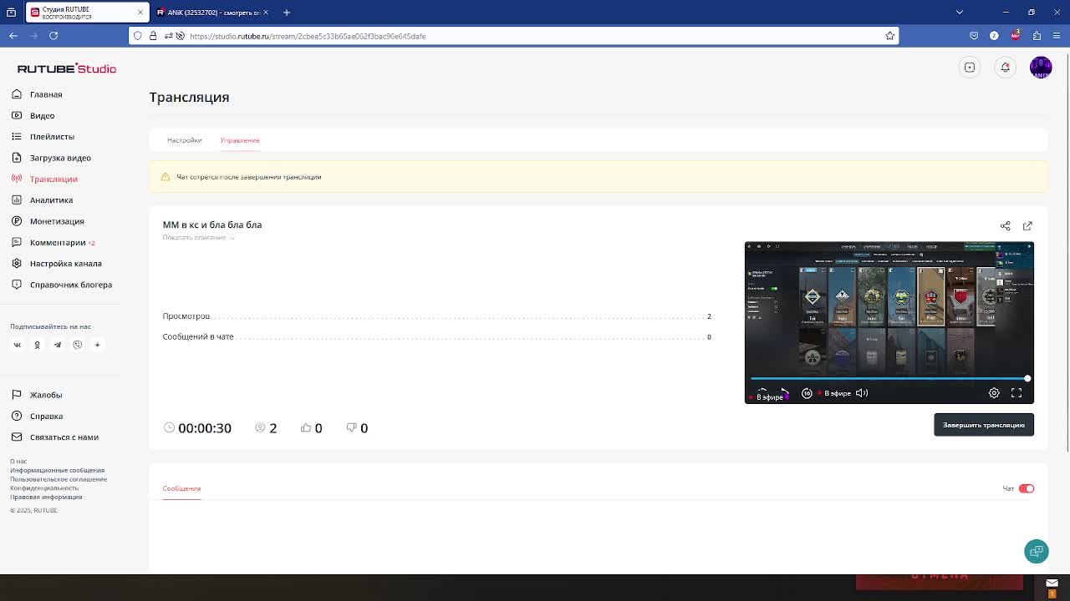
Task: Open Жалобы in the sidebar
Action: [x=46, y=395]
